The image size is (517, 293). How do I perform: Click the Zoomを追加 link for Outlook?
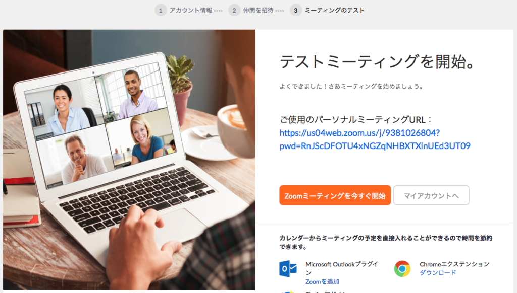322,281
